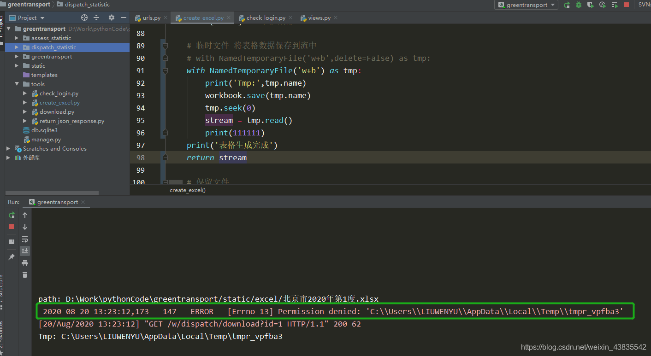Hide the Project panel with the minus icon

click(x=123, y=18)
